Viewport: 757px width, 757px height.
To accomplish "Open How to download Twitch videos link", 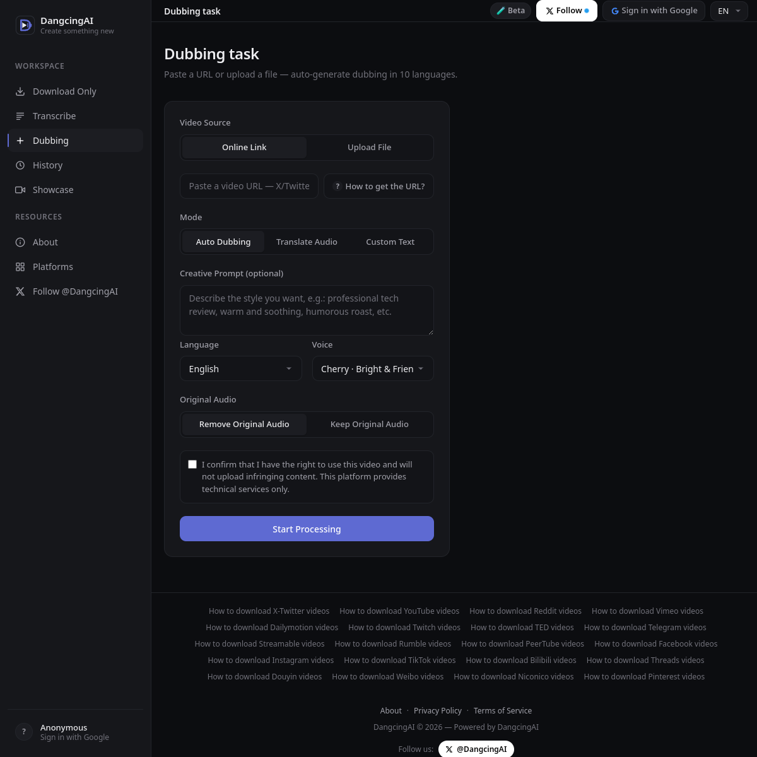I will (x=404, y=627).
